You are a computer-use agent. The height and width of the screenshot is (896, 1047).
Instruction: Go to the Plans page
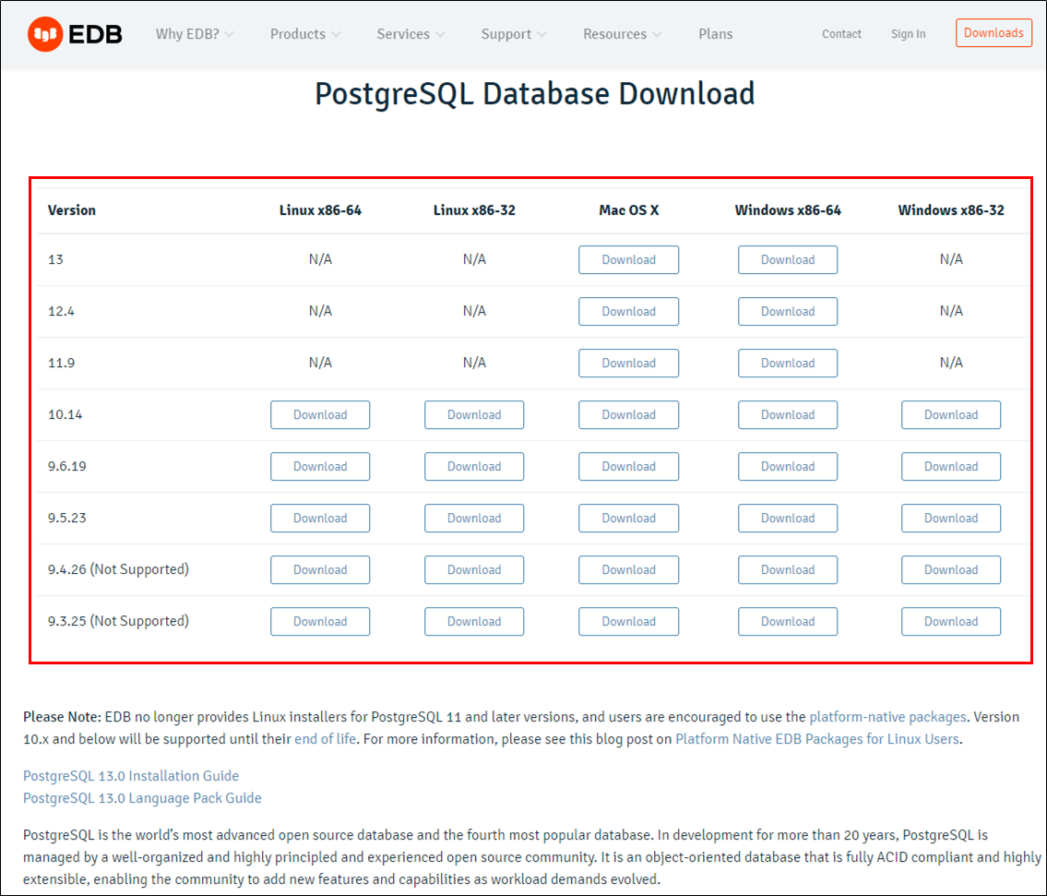point(715,34)
